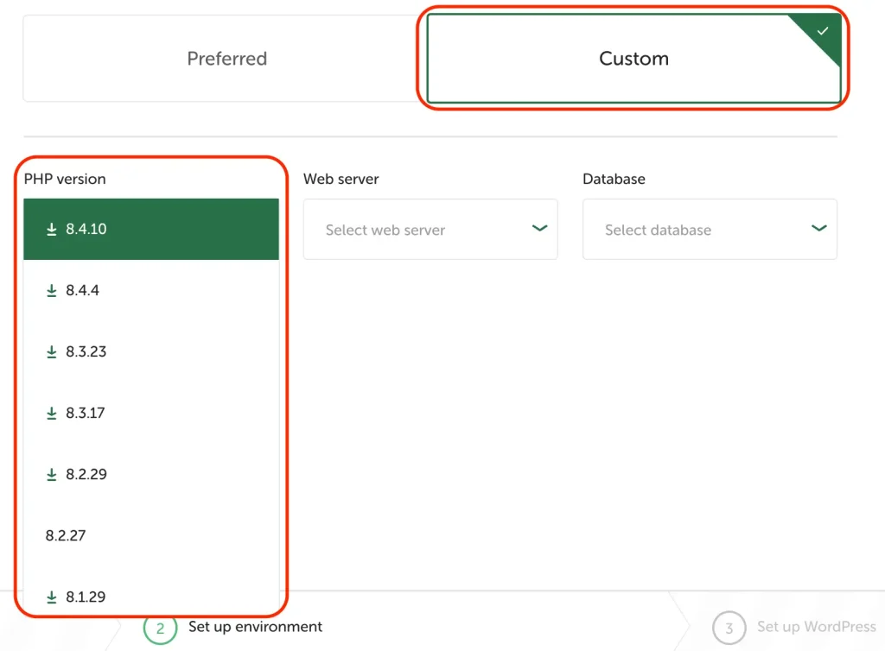Click the PHP version label
The height and width of the screenshot is (651, 885).
click(x=65, y=180)
